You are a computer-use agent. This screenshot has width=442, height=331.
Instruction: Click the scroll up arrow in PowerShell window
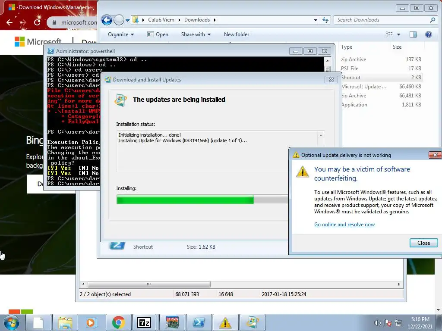coord(327,60)
